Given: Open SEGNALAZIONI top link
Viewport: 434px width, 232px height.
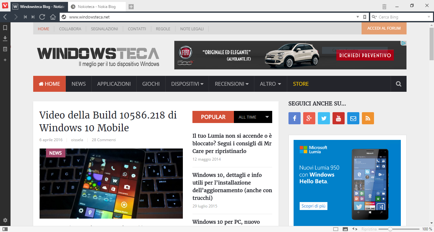Looking at the screenshot, I should pos(104,29).
